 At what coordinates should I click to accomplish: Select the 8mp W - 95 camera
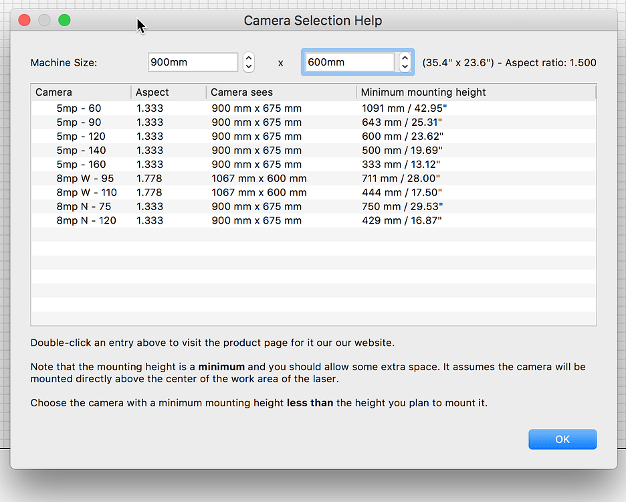click(x=85, y=179)
